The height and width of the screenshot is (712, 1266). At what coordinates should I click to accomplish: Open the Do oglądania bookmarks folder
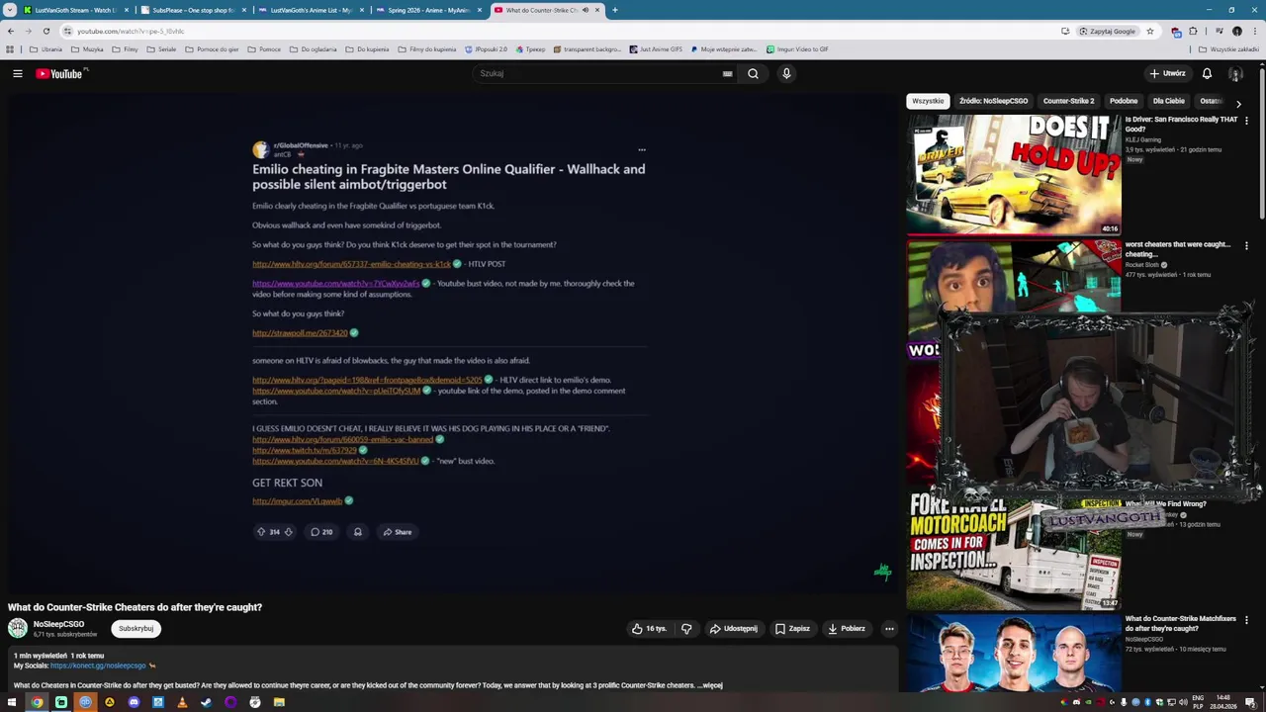(314, 48)
